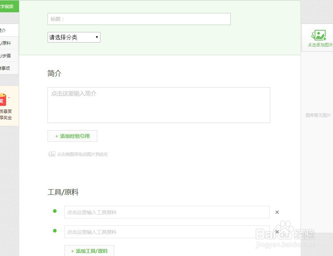Expand the category selector arrow
The image size is (333, 256).
point(97,37)
